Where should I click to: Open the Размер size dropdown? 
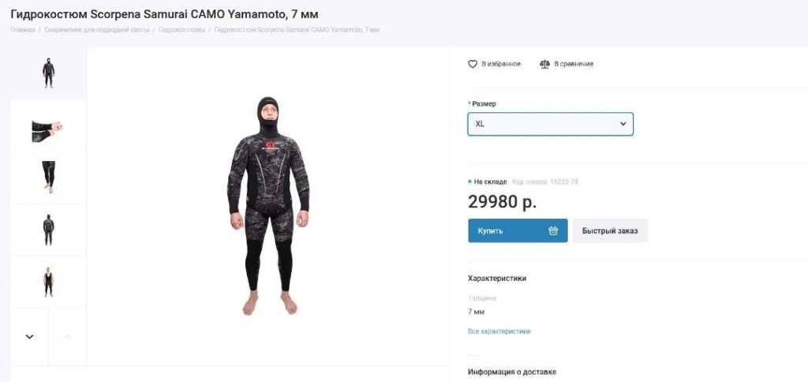coord(550,124)
